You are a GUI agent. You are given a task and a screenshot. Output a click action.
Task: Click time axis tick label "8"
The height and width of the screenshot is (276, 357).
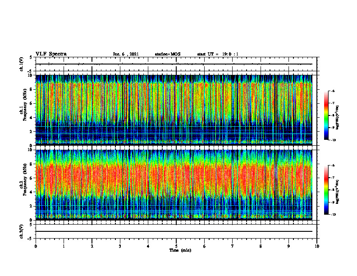[x=261, y=246]
